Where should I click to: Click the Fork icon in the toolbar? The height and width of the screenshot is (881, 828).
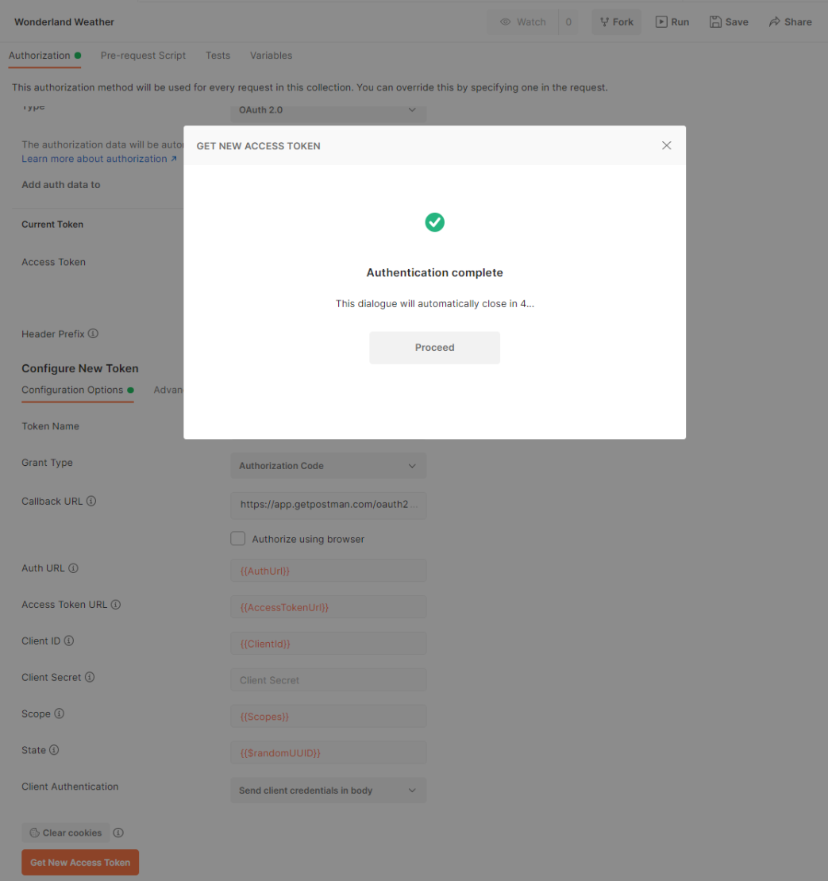point(605,21)
